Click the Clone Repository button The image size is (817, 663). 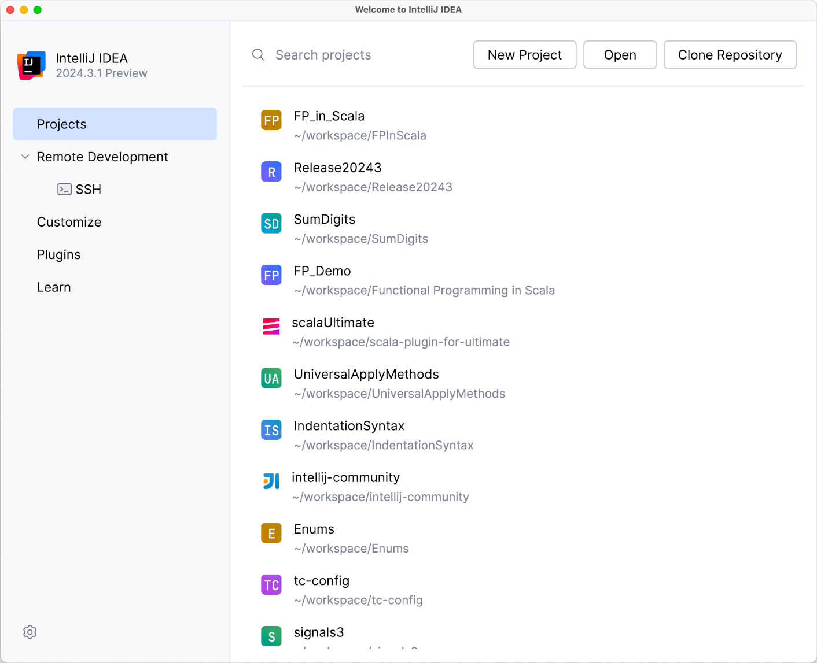coord(730,54)
